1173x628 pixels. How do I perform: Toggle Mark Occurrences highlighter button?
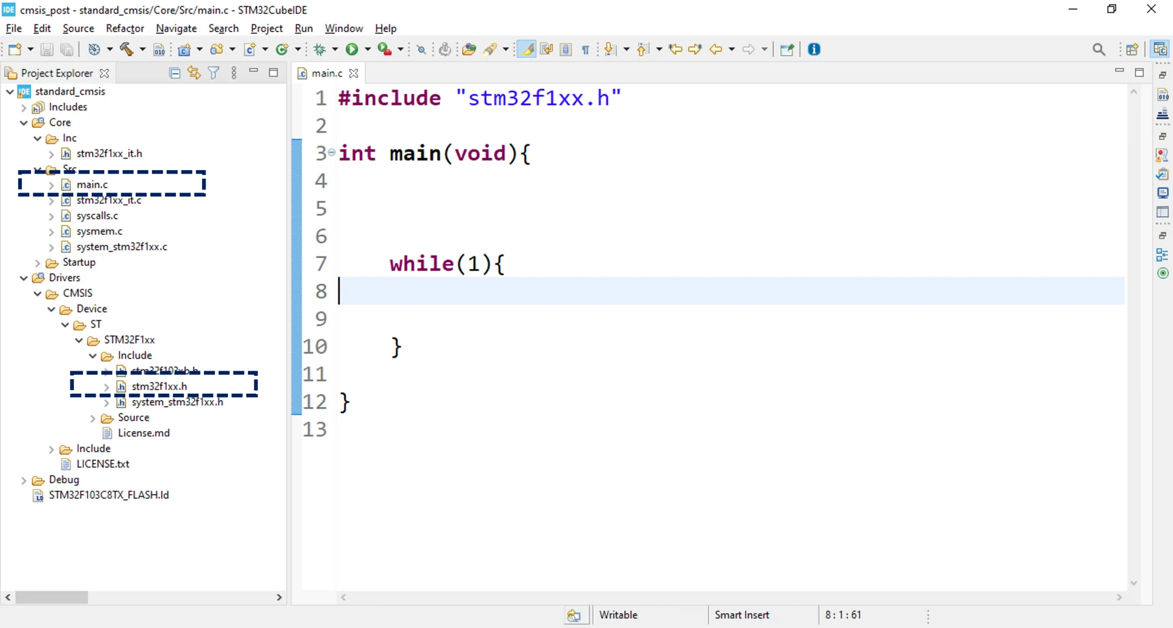click(x=526, y=49)
